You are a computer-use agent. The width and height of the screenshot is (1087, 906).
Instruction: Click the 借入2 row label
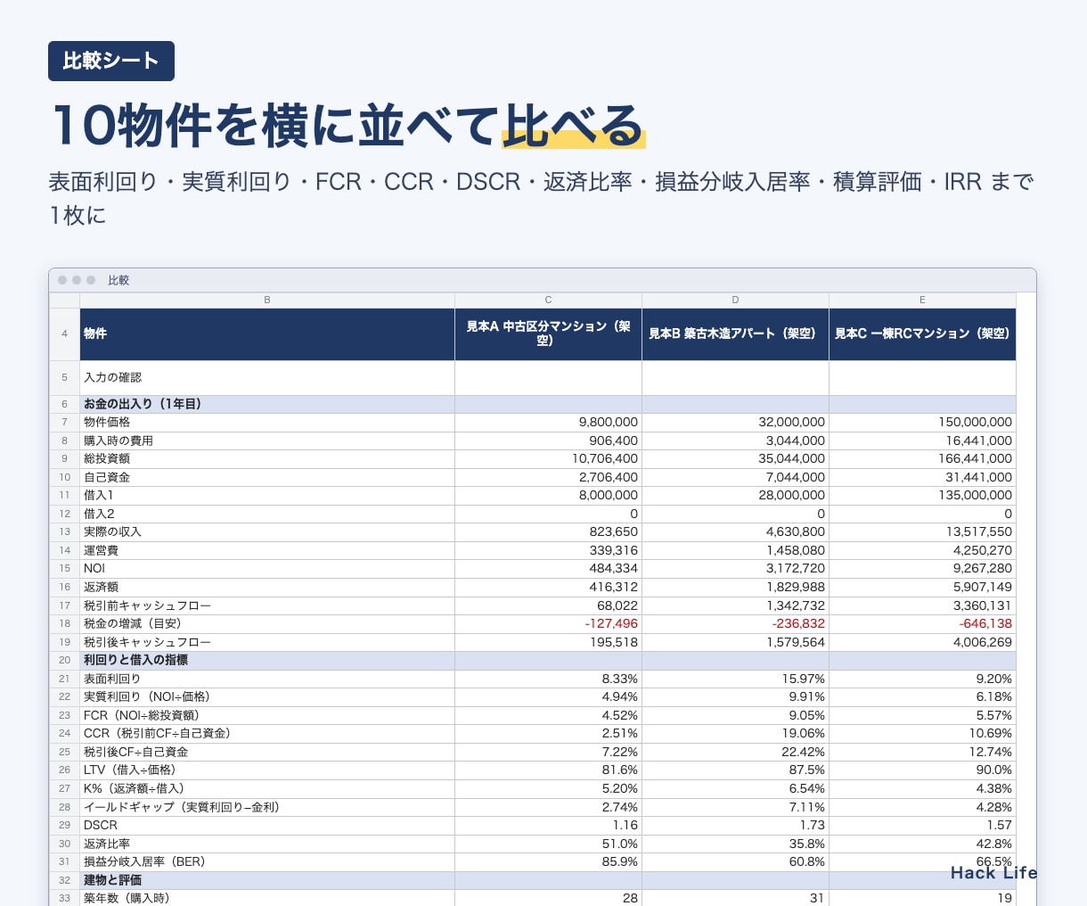[x=99, y=514]
